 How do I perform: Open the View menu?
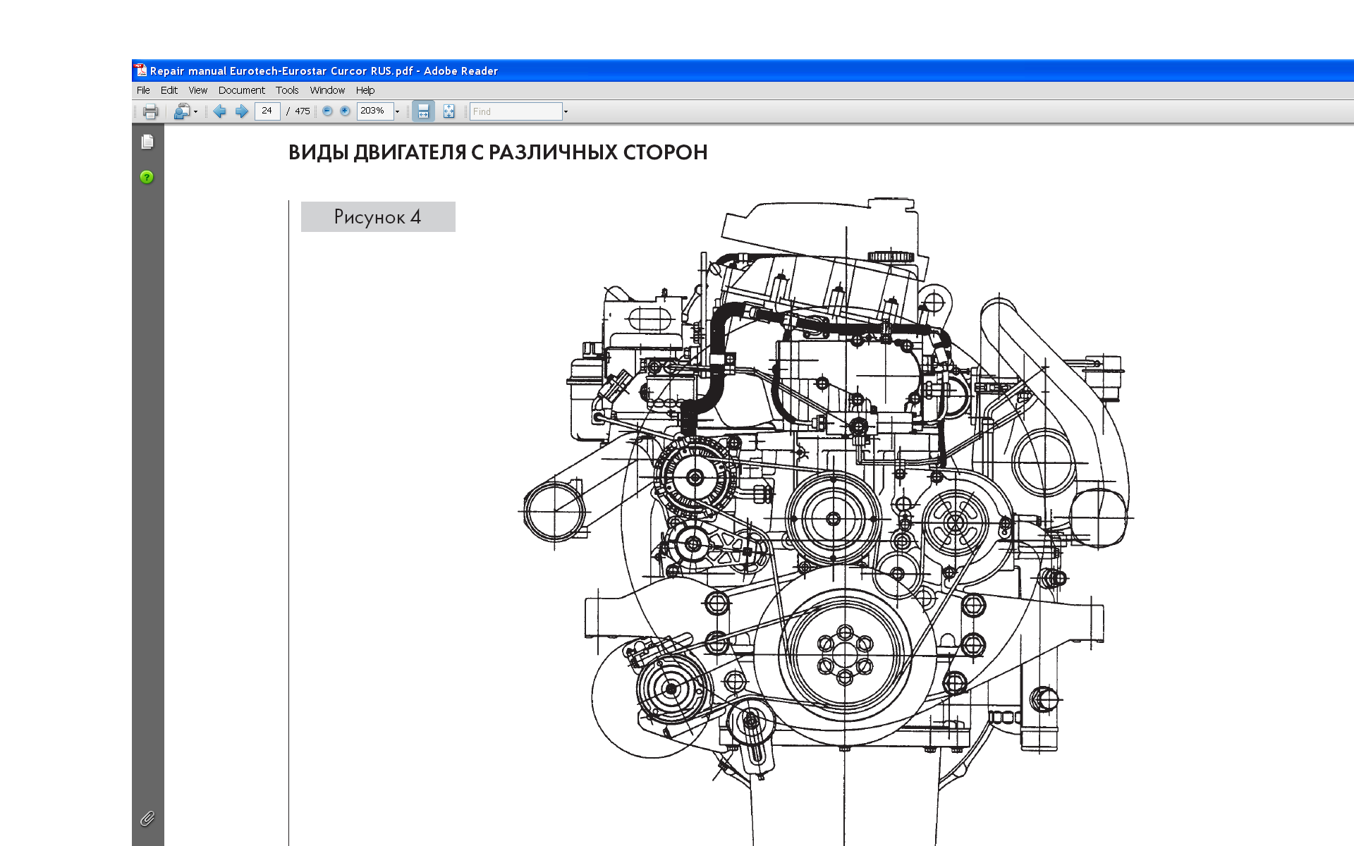197,90
